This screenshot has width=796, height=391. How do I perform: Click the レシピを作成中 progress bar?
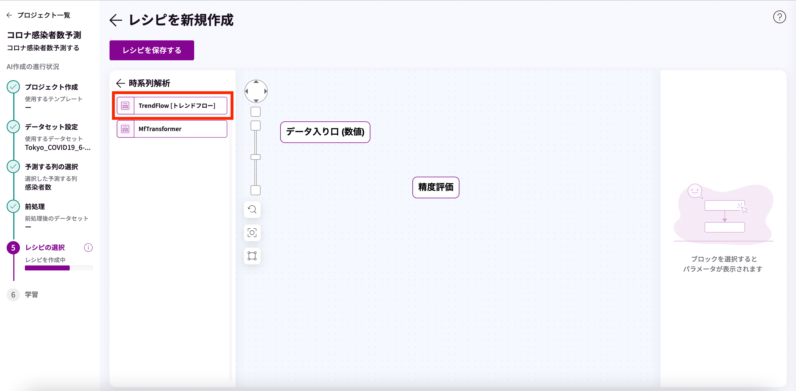(59, 268)
